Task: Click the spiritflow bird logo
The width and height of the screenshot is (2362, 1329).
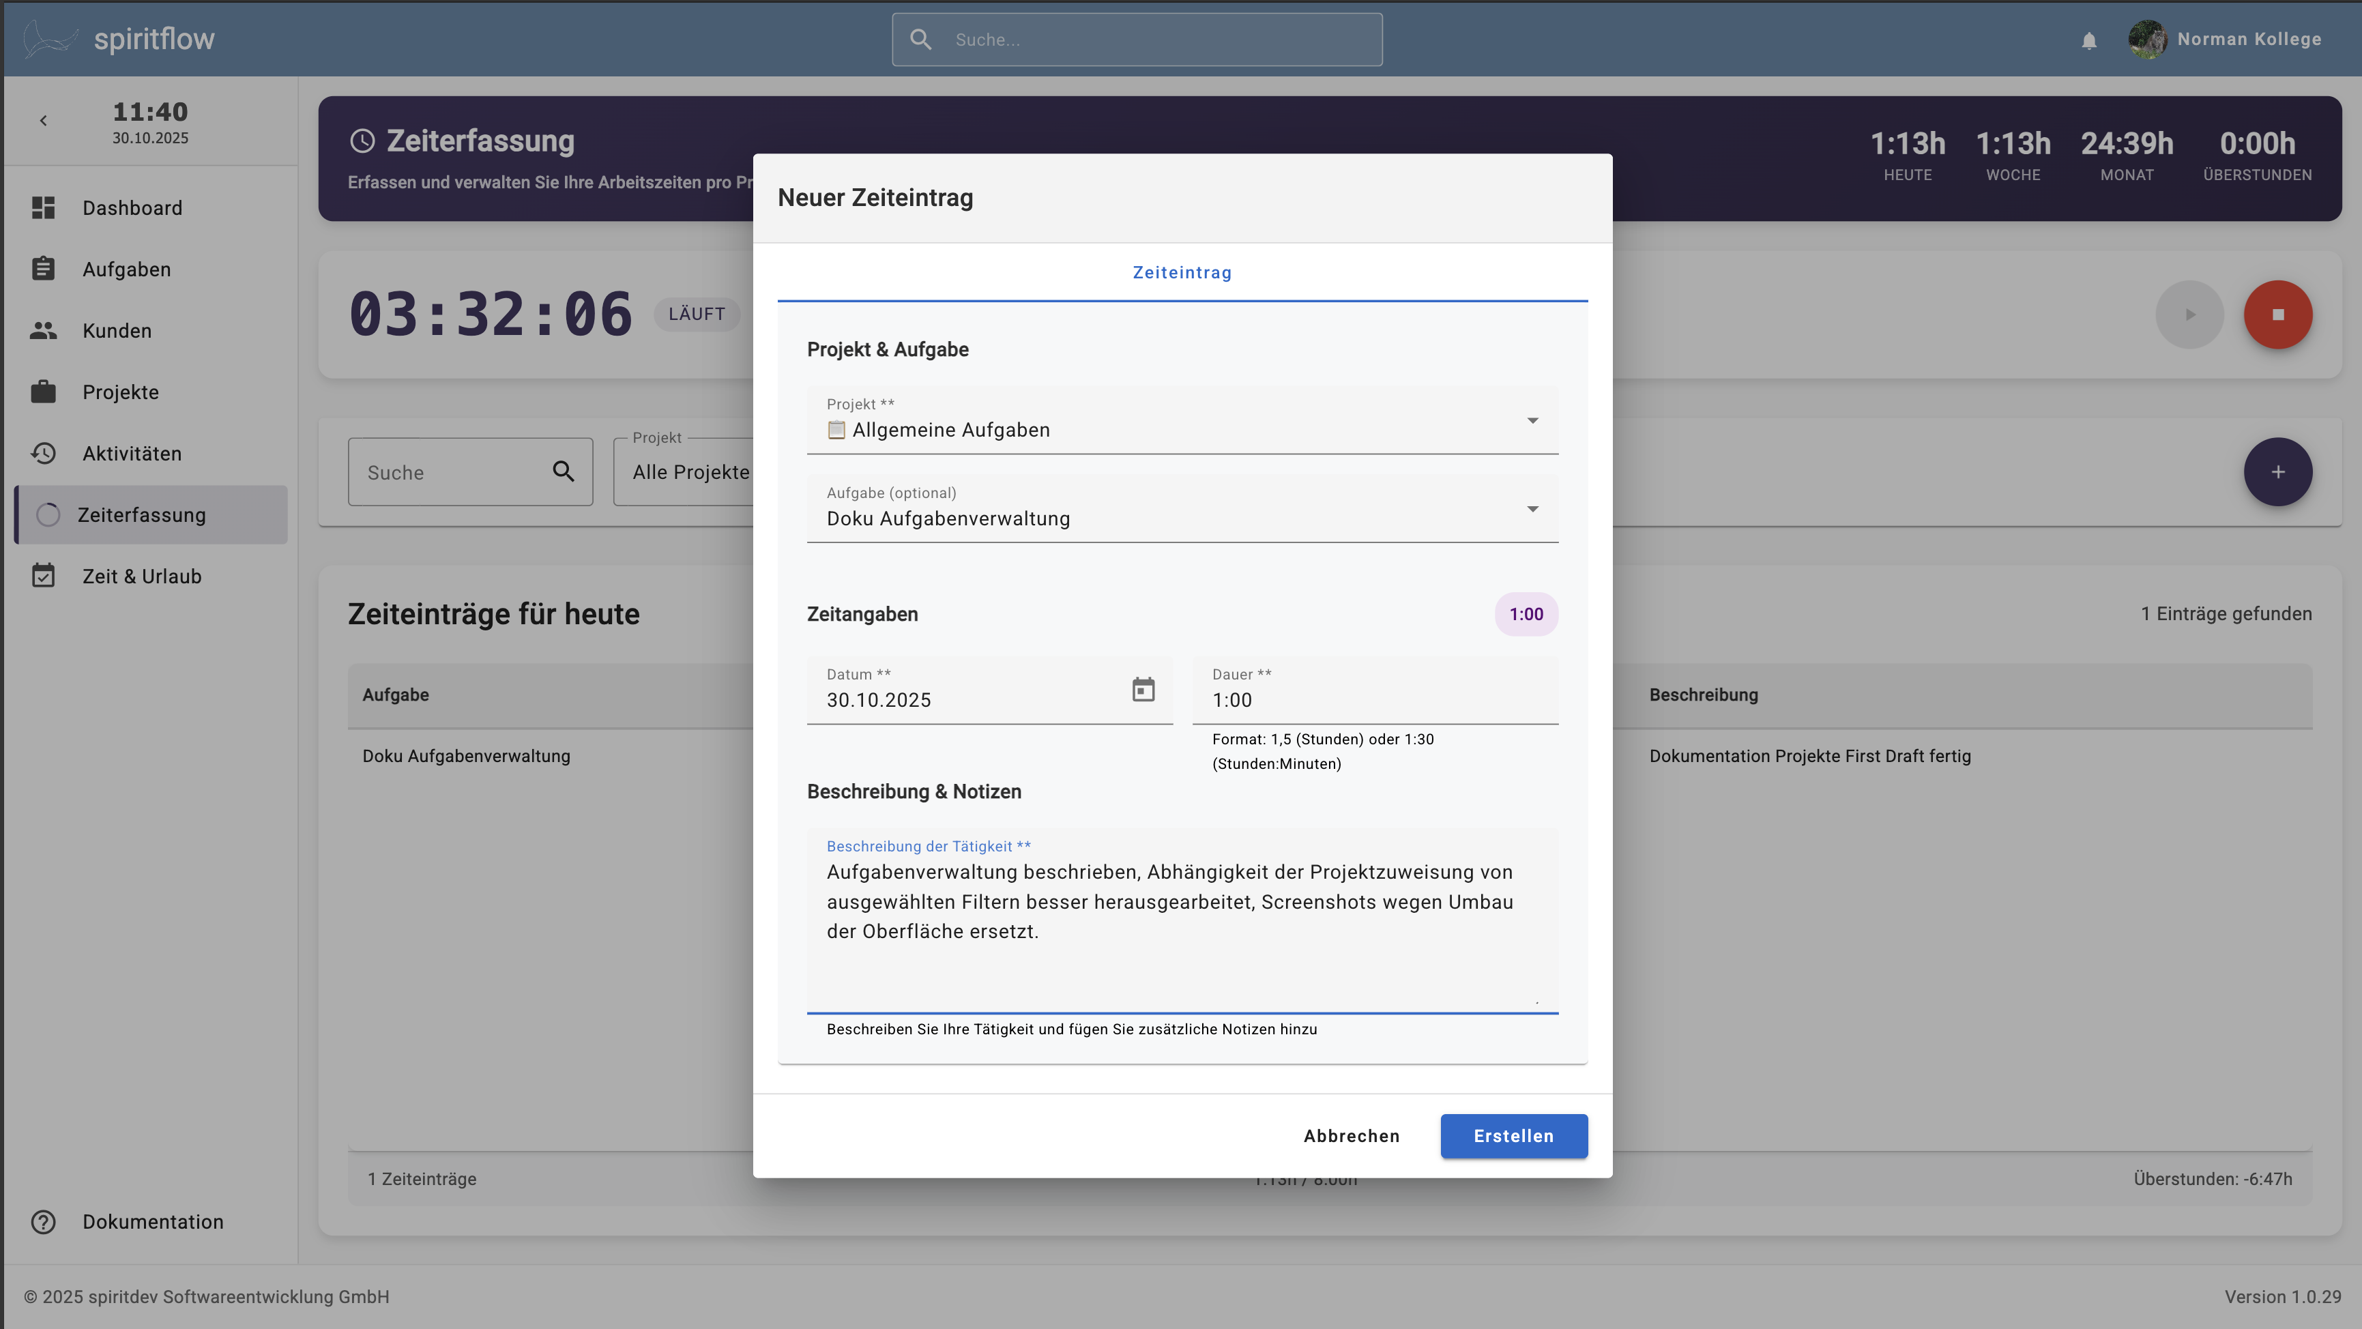Action: [50, 38]
